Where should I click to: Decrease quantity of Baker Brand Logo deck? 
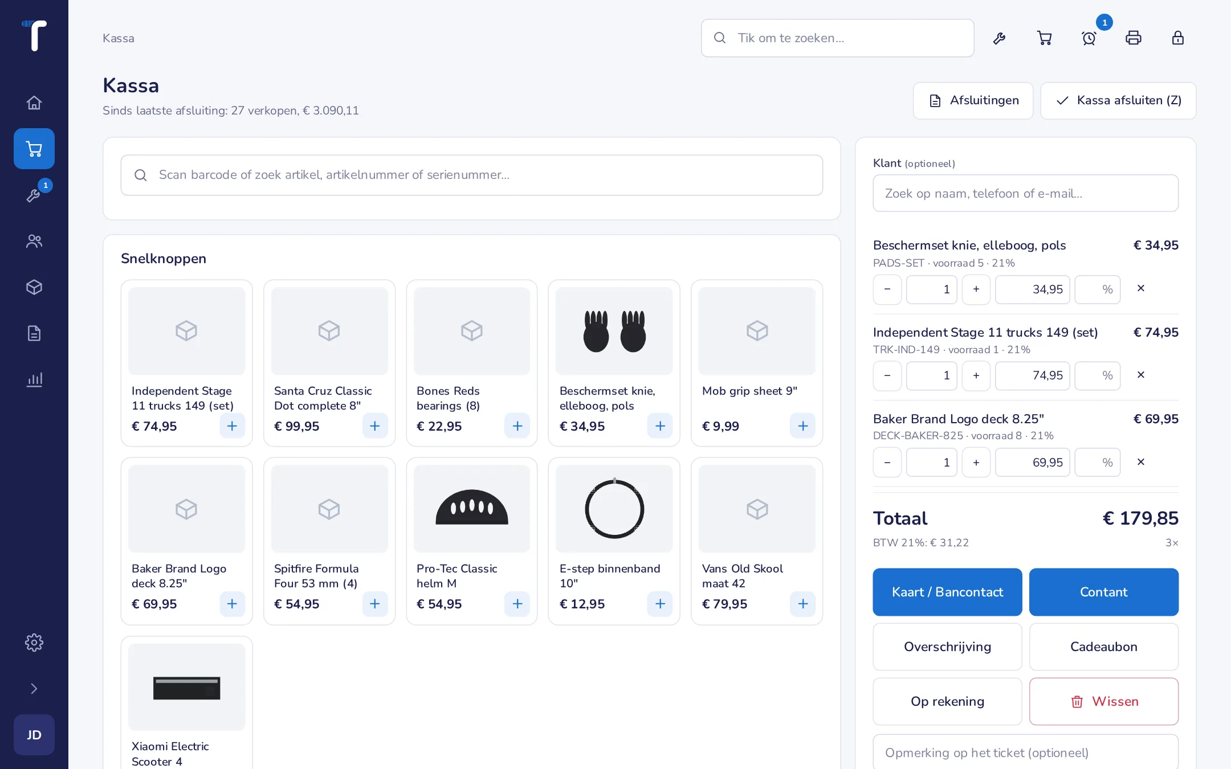pyautogui.click(x=887, y=463)
